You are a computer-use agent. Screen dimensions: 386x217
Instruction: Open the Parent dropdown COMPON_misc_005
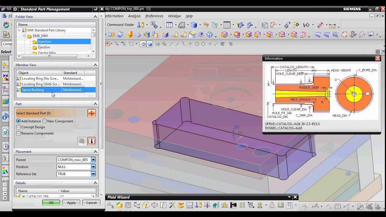(93, 160)
